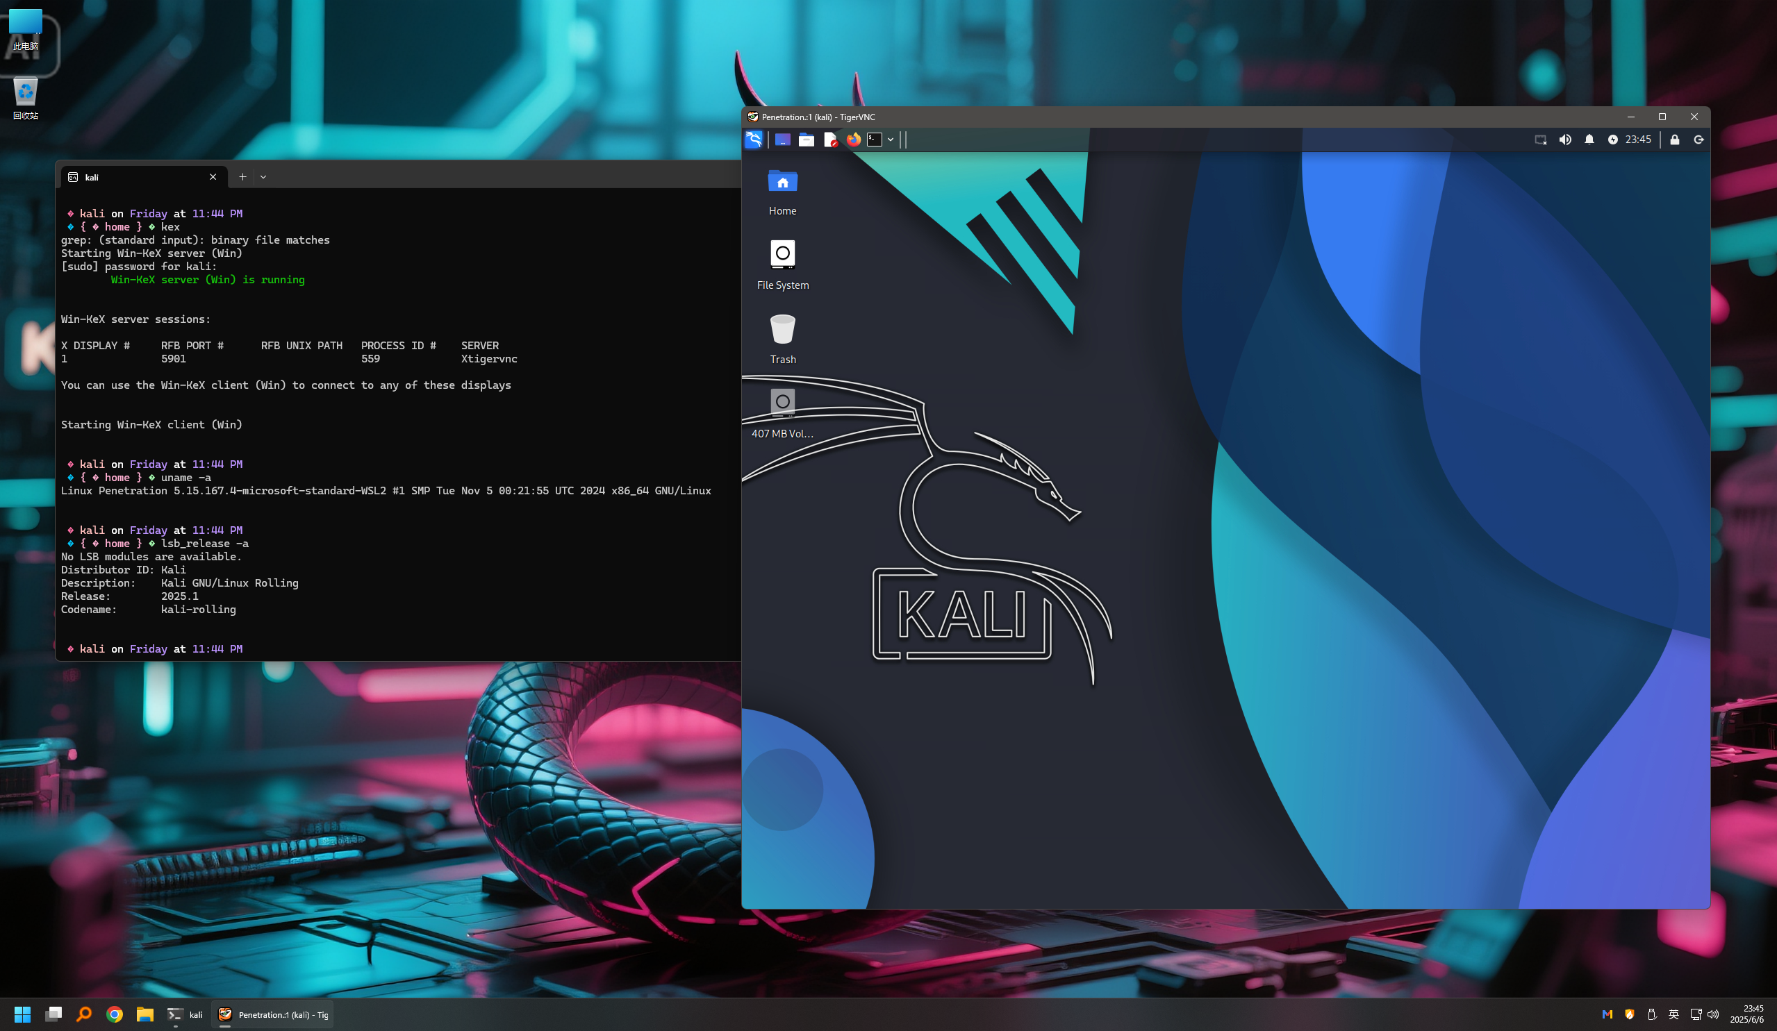Open the volume control in Kali panel
Image resolution: width=1777 pixels, height=1031 pixels.
1564,140
